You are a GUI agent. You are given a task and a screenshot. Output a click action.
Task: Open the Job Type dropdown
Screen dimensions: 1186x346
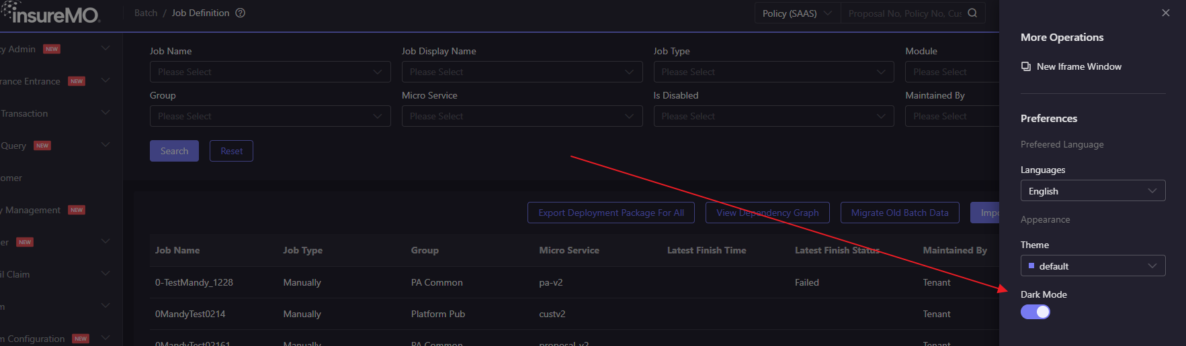(773, 72)
